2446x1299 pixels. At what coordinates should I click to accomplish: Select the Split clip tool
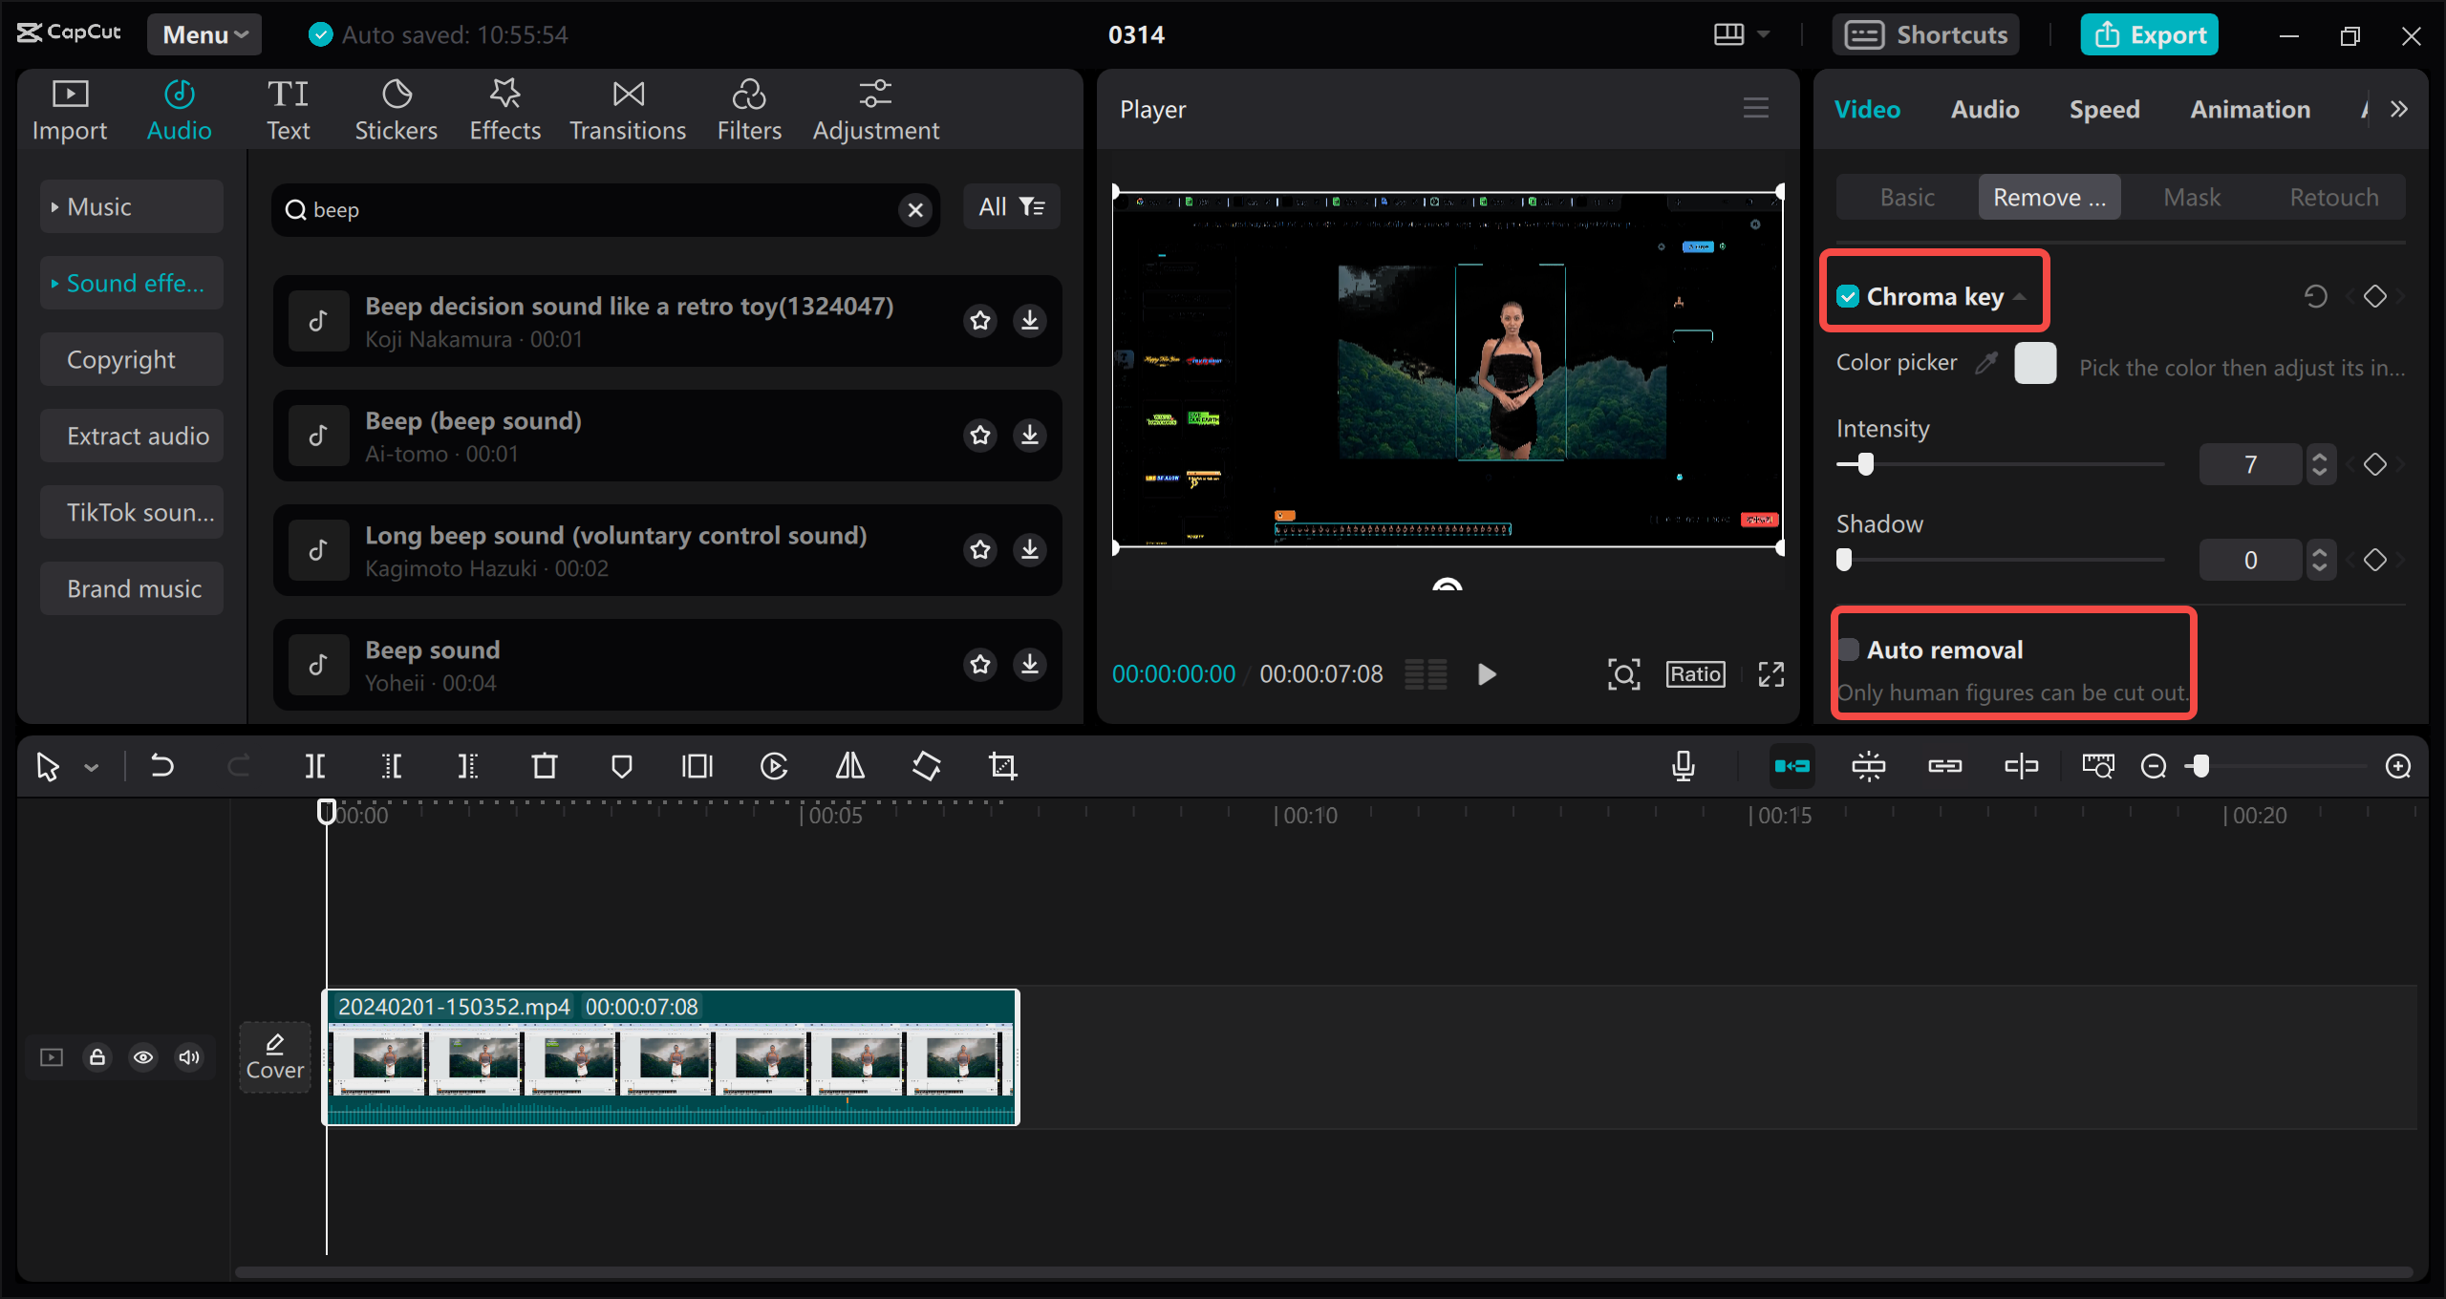pyautogui.click(x=317, y=767)
